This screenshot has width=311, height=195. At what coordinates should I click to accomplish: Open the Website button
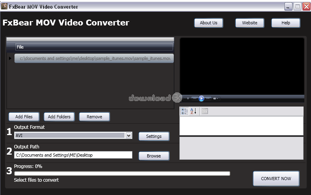pyautogui.click(x=250, y=23)
